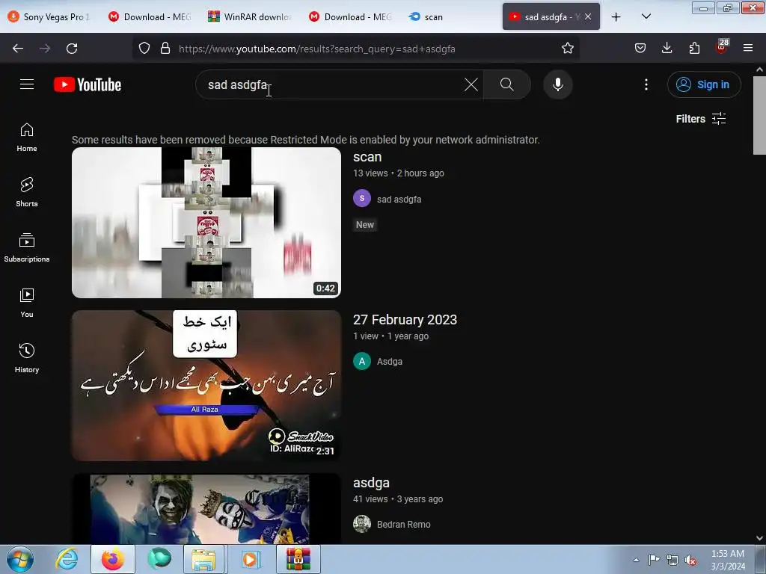Go back with the browser back arrow
This screenshot has width=766, height=574.
(x=18, y=49)
